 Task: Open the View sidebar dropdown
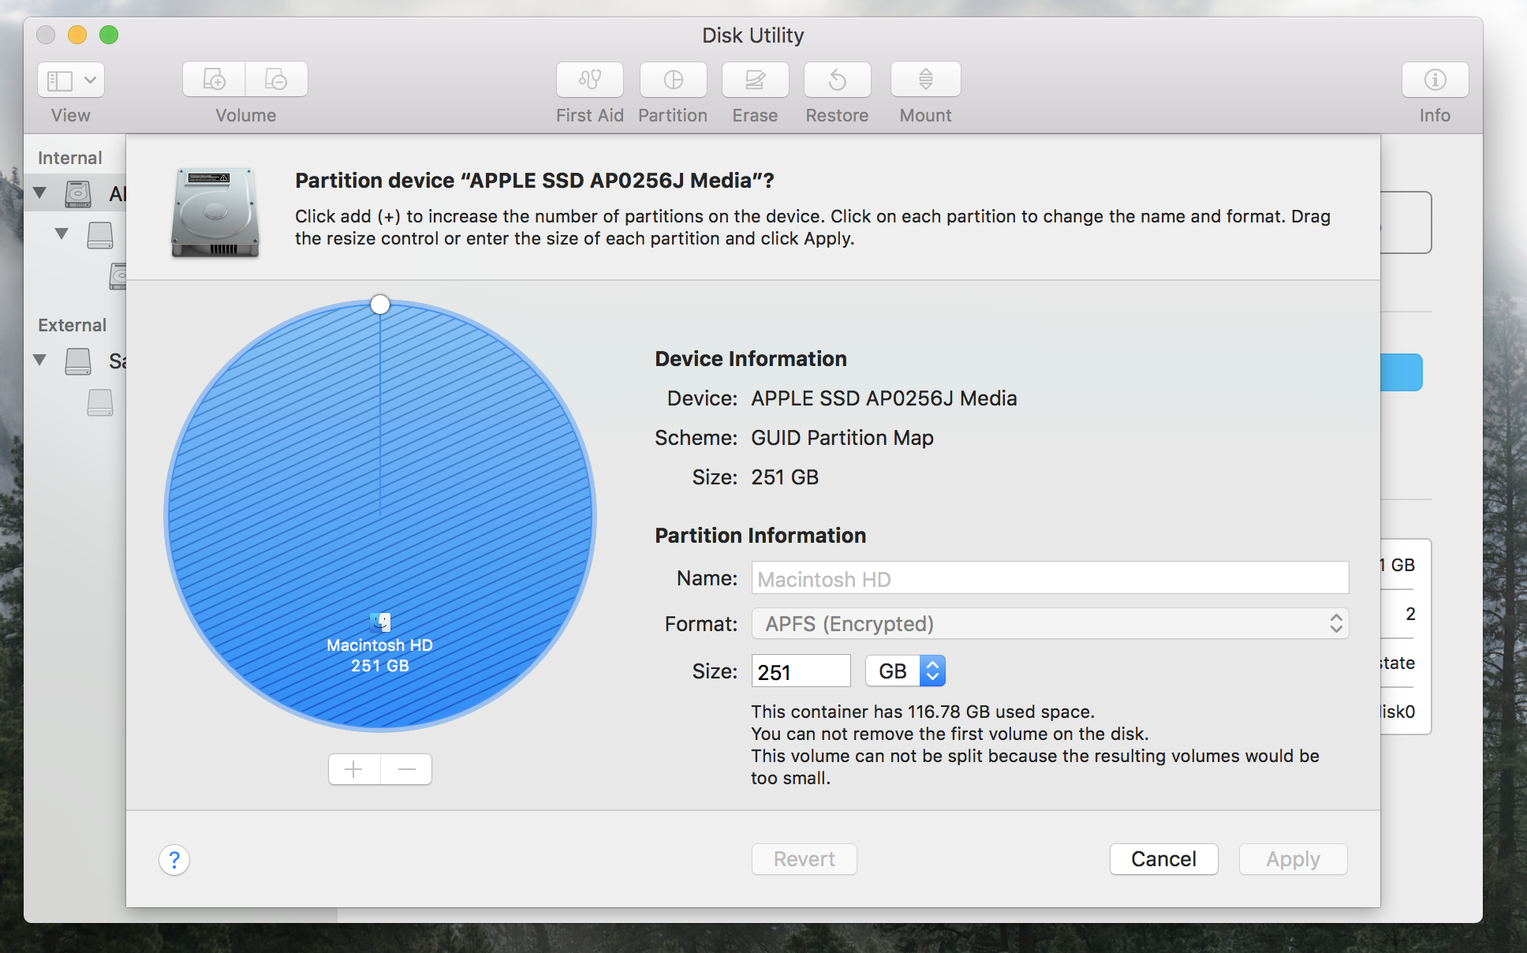click(x=71, y=80)
